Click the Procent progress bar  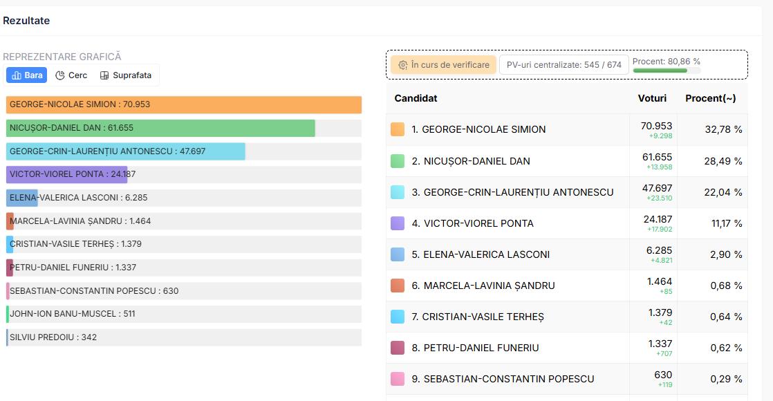point(667,70)
